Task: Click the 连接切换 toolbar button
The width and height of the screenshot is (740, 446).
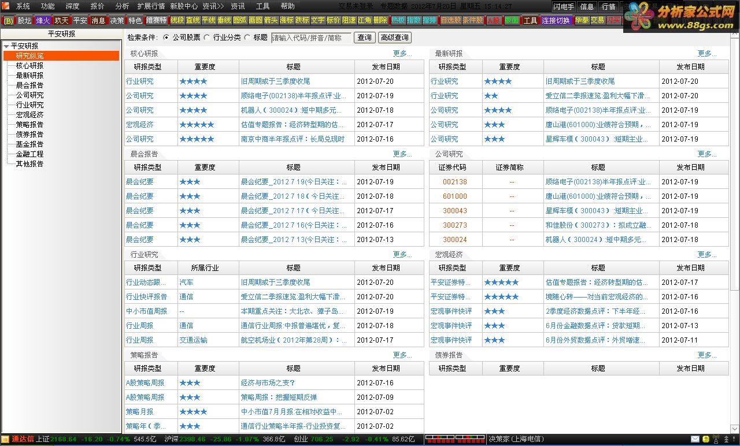Action: (x=556, y=20)
